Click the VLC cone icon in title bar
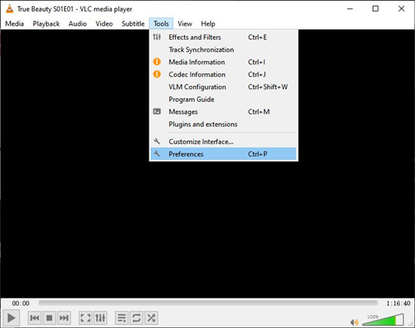This screenshot has height=328, width=415. click(x=9, y=9)
